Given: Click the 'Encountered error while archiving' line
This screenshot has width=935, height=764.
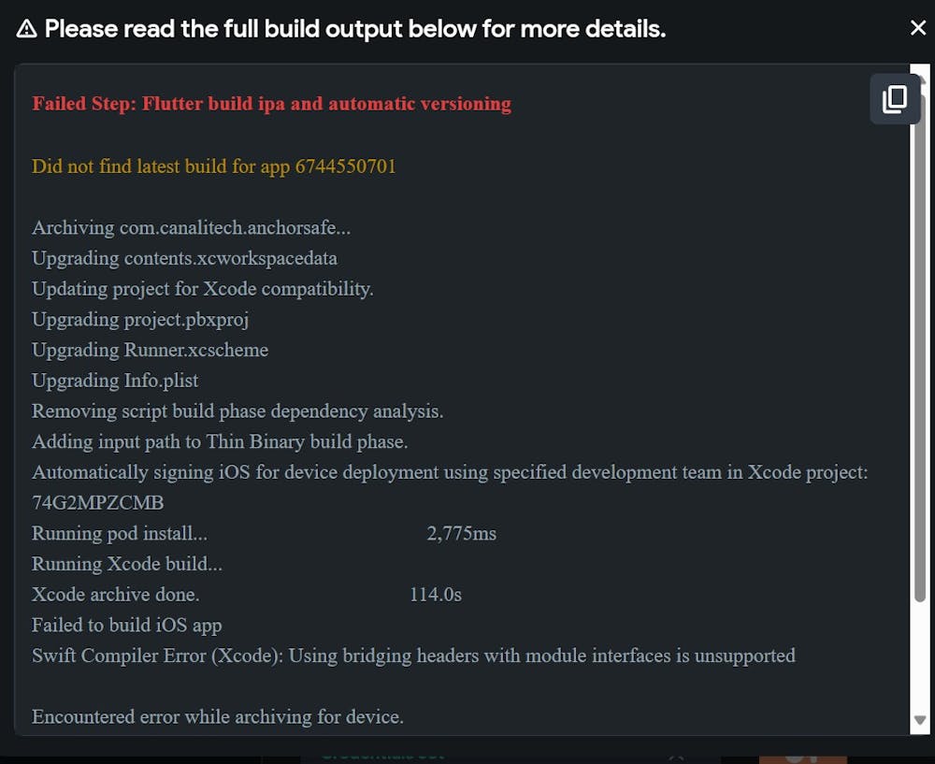Looking at the screenshot, I should 217,717.
